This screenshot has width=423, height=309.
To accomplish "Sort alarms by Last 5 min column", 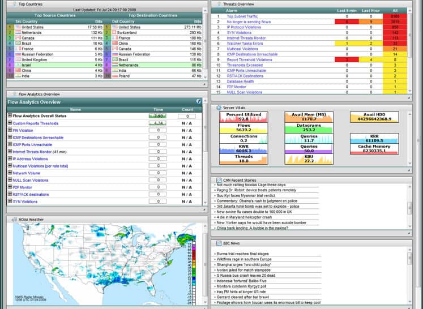I will tap(347, 11).
